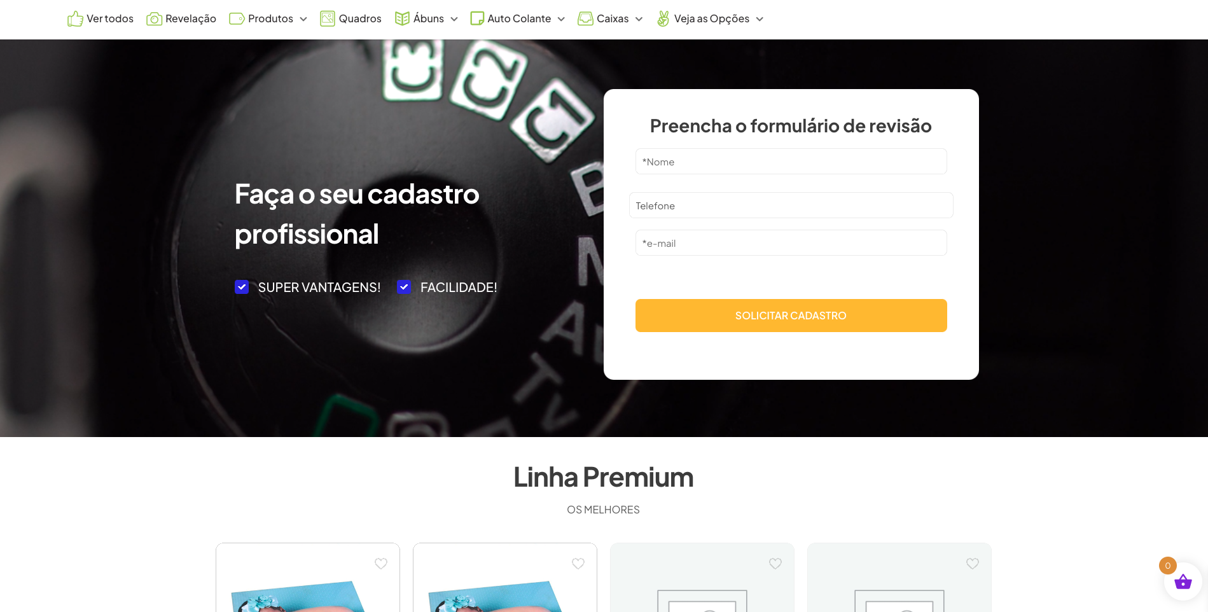
Task: Toggle the SUPER VANTAGENS! checkbox
Action: 242,287
